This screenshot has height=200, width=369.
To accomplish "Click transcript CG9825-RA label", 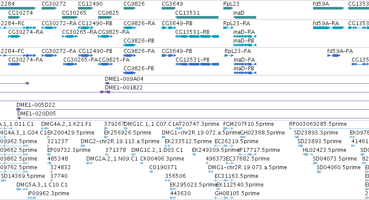I will 114,32.
